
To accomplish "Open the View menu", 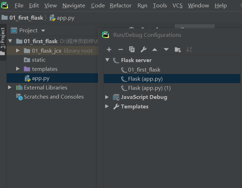I will (x=51, y=6).
